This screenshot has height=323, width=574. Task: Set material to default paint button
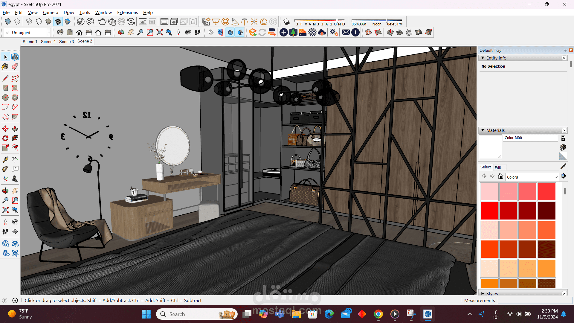tap(563, 156)
